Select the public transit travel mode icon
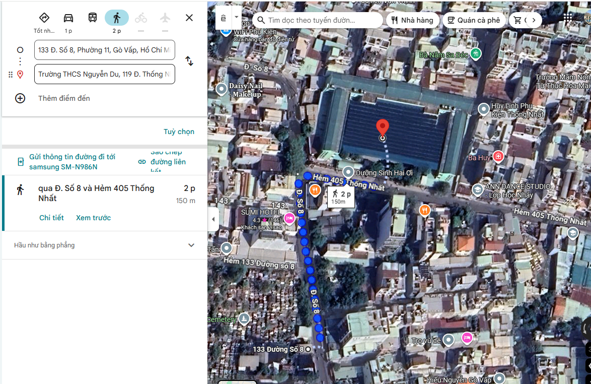The height and width of the screenshot is (384, 591). point(93,18)
